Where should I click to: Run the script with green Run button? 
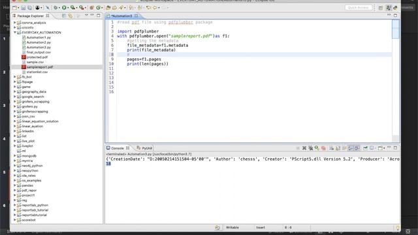64,8
